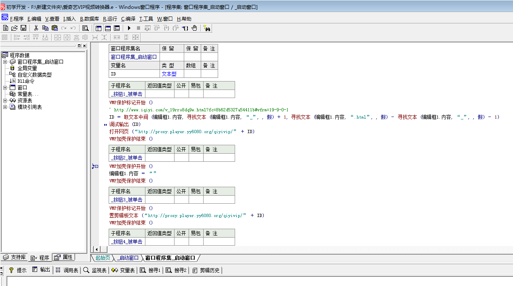The height and width of the screenshot is (286, 513).
Task: Expand the 窗口 tree node
Action: (5, 88)
